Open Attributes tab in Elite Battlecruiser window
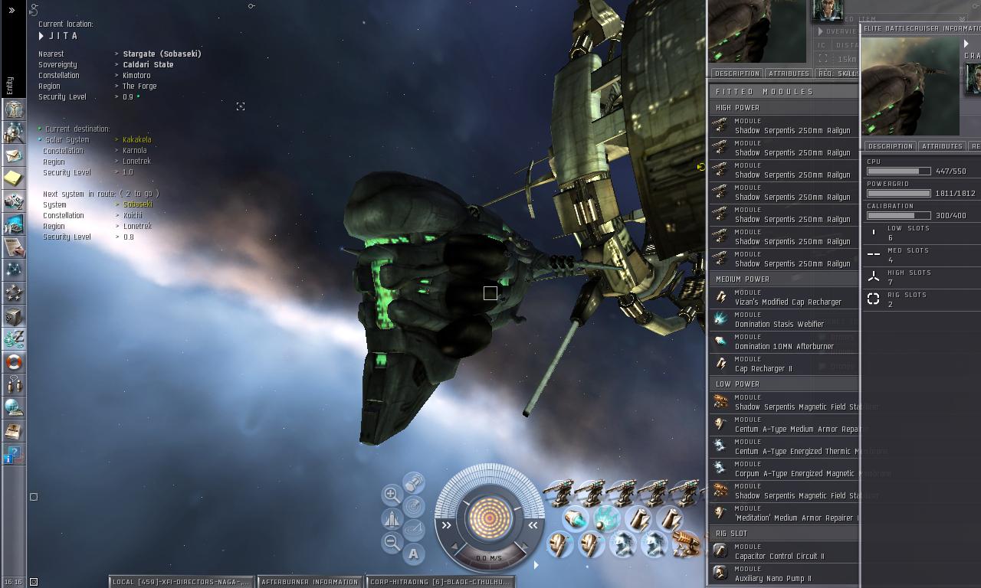The height and width of the screenshot is (588, 981). [943, 146]
